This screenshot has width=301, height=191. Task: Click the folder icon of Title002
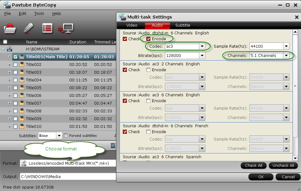pos(22,64)
